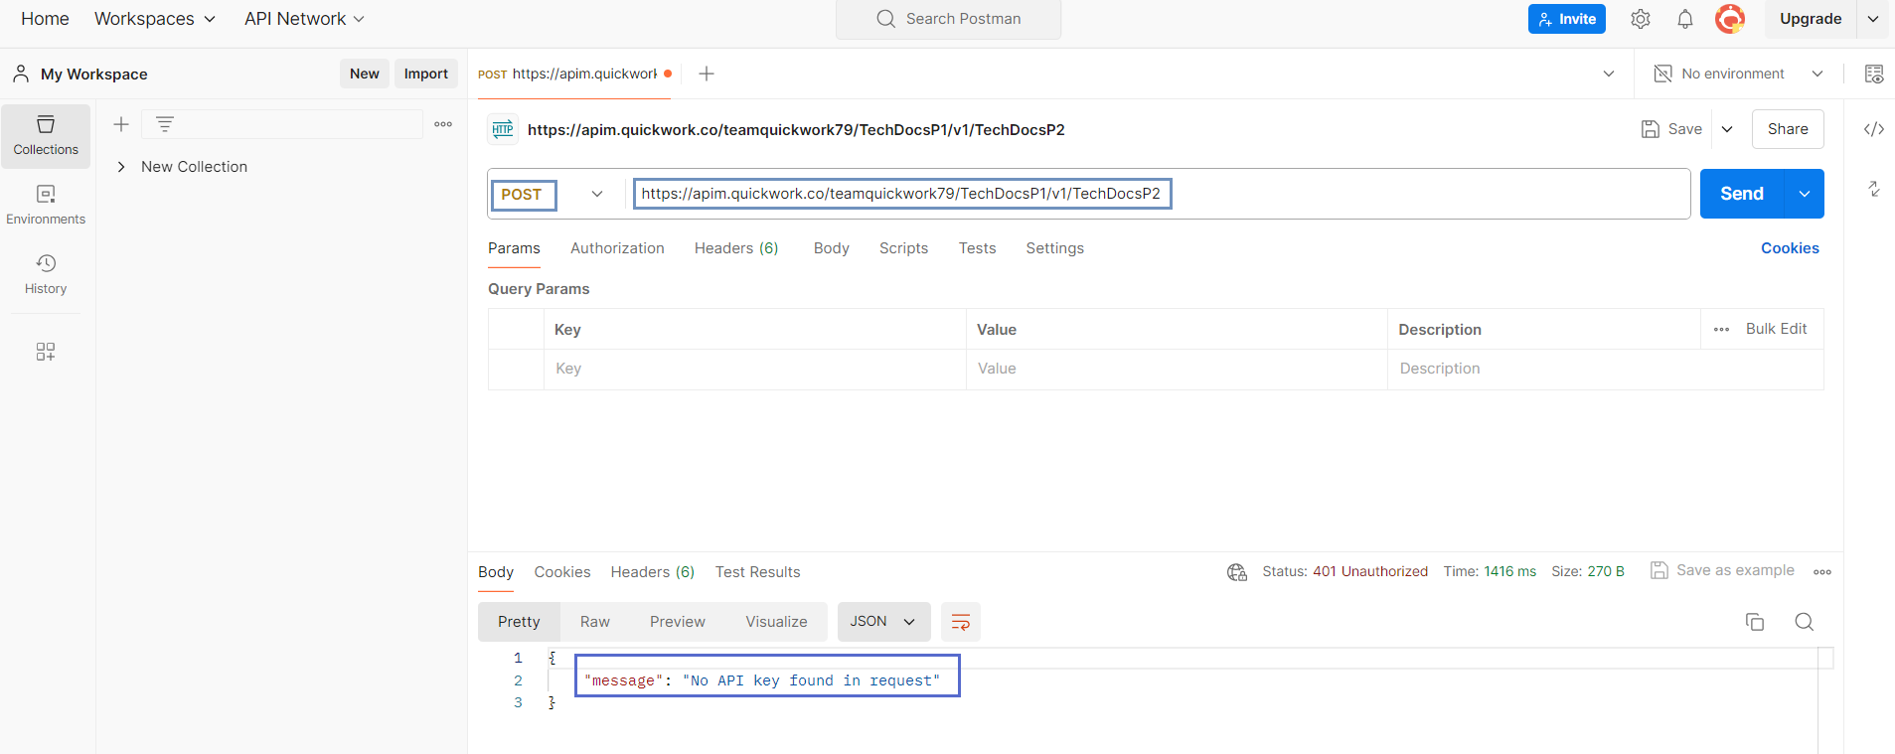
Task: Switch to the Tests tab
Action: (x=978, y=248)
